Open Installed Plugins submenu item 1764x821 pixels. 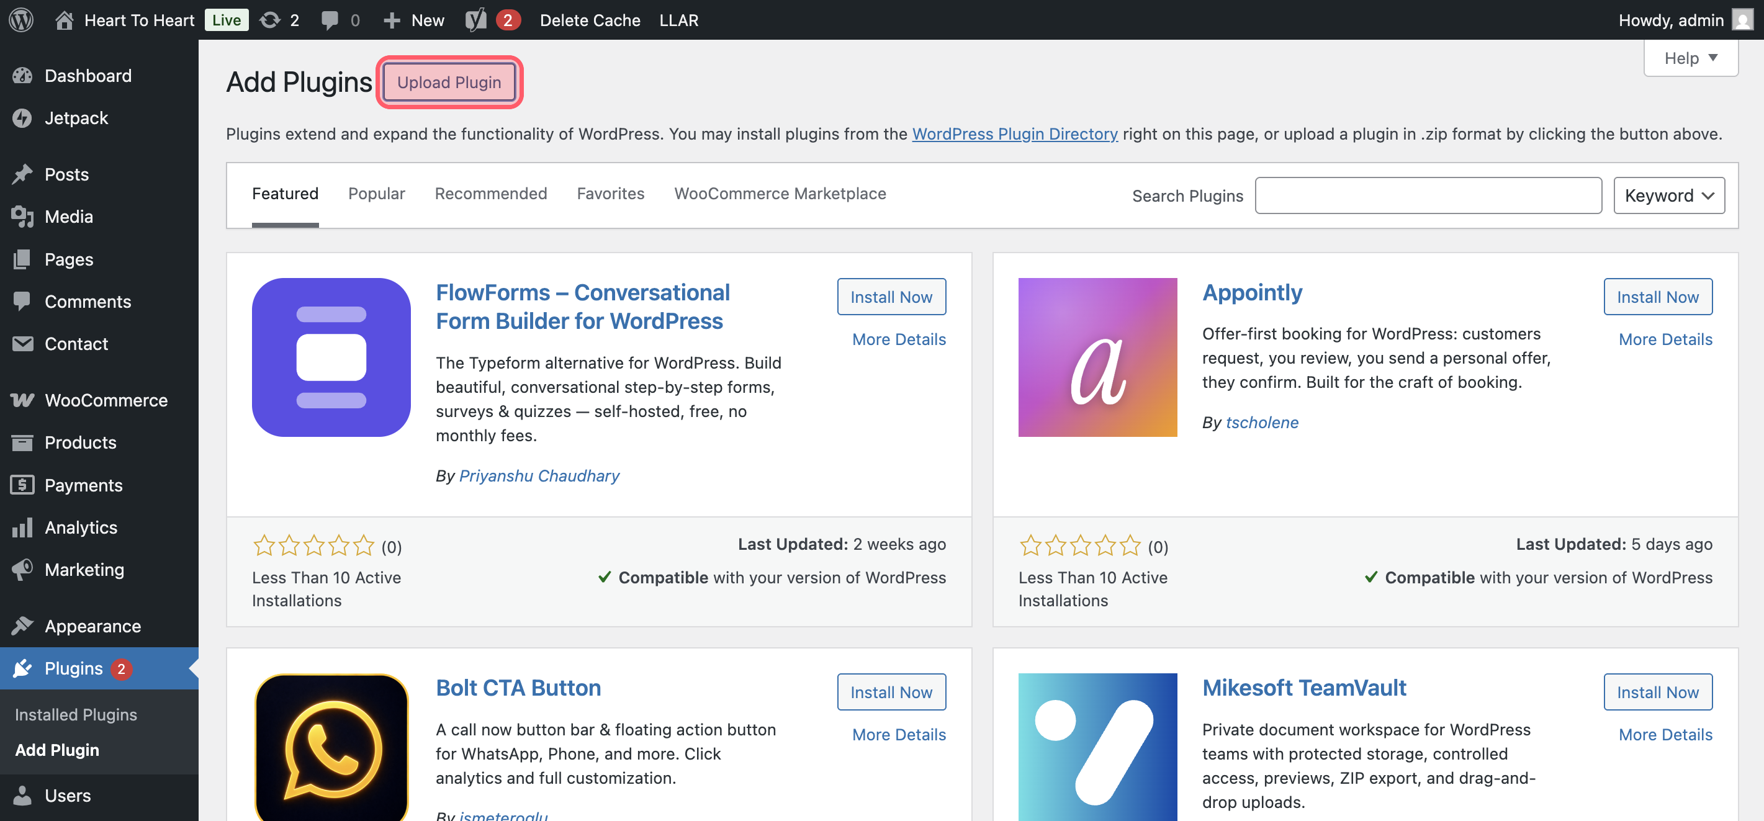pyautogui.click(x=76, y=714)
